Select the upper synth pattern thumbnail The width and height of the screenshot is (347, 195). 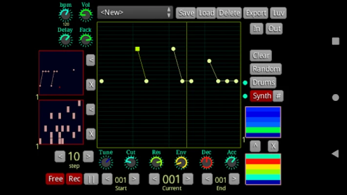tap(61, 73)
